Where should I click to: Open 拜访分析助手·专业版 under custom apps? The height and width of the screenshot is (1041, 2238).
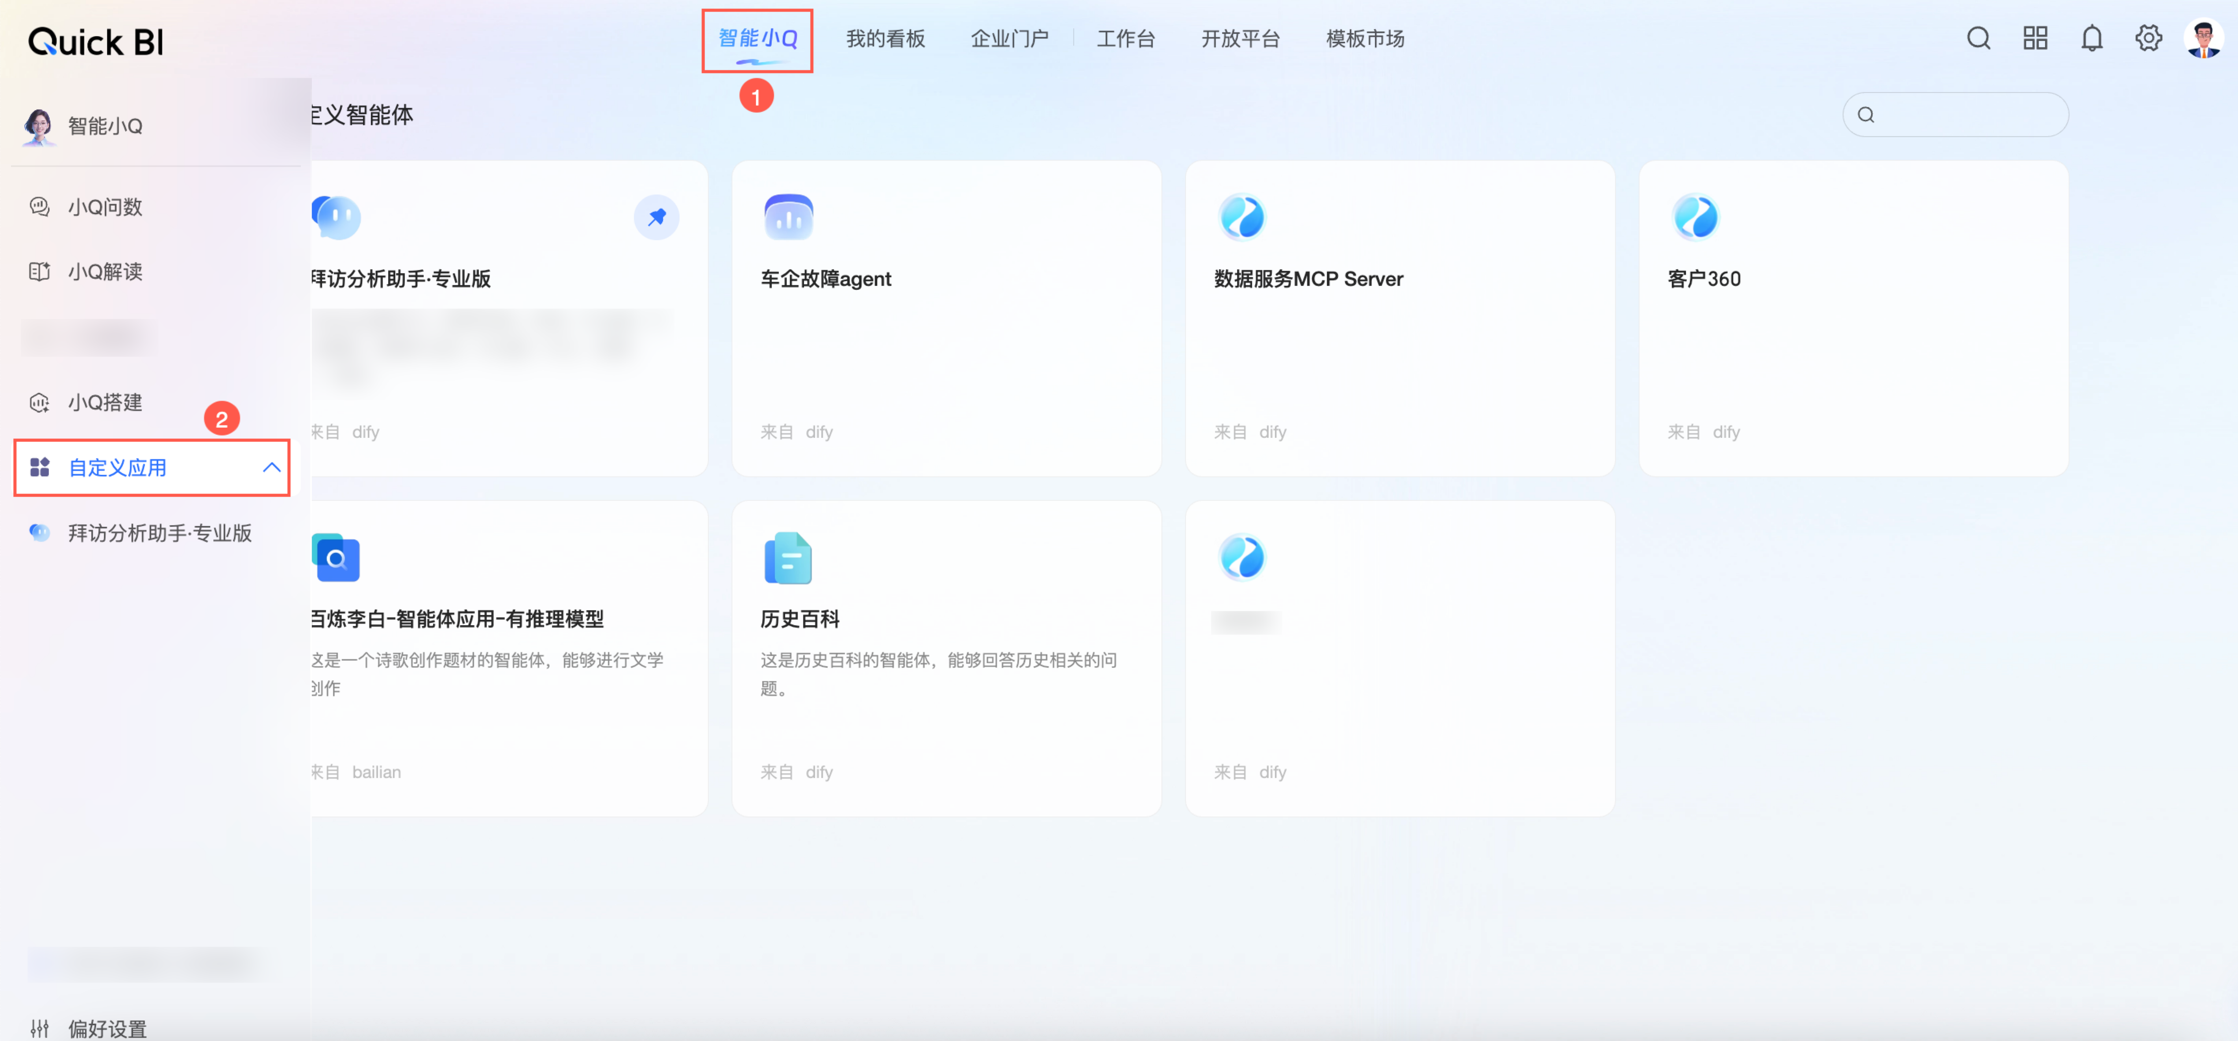160,533
